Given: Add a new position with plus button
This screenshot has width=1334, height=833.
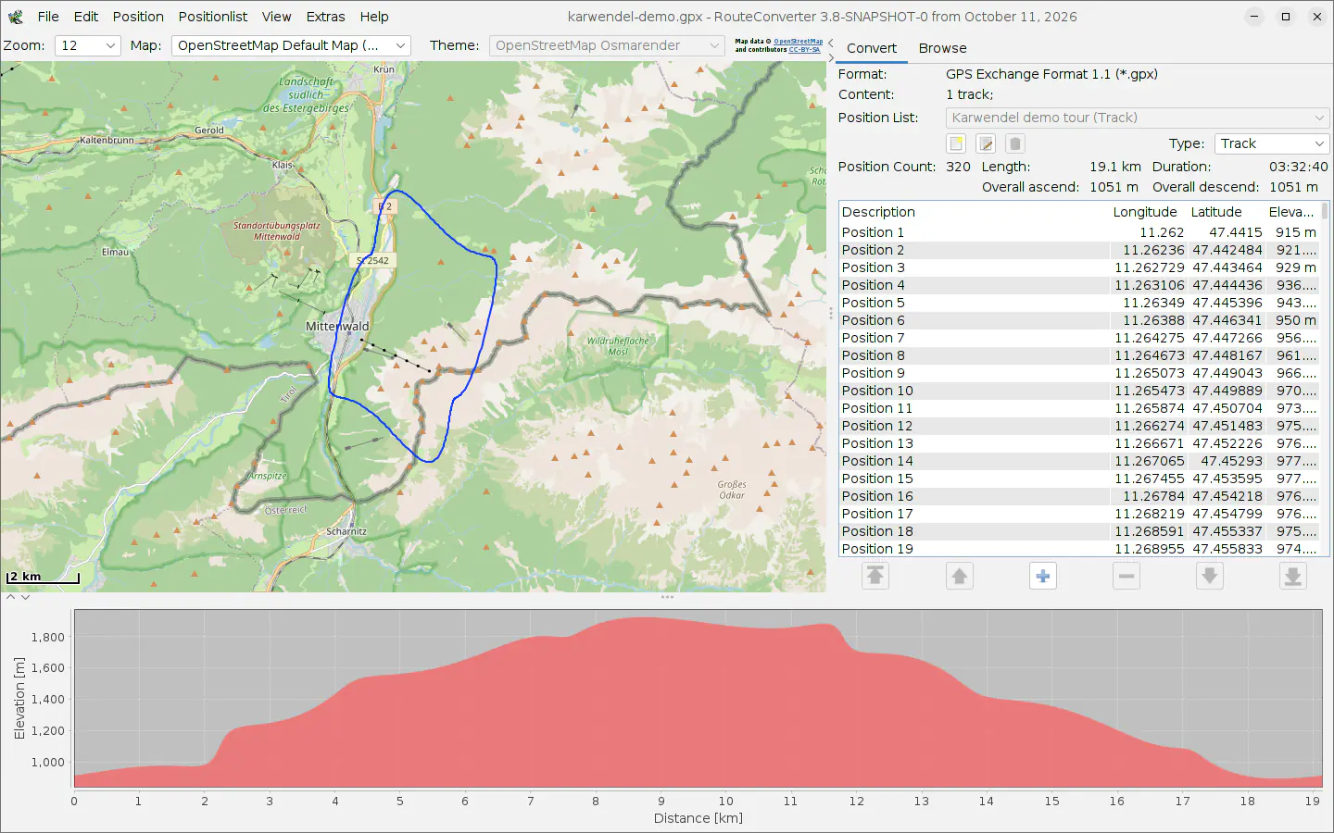Looking at the screenshot, I should point(1043,576).
